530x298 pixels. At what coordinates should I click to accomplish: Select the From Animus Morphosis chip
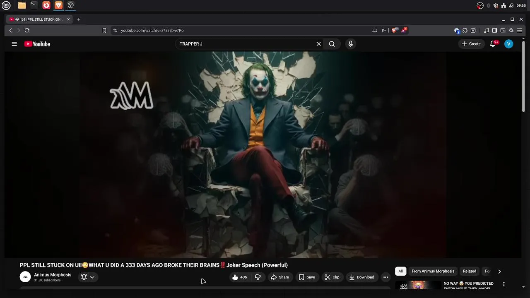(x=433, y=271)
